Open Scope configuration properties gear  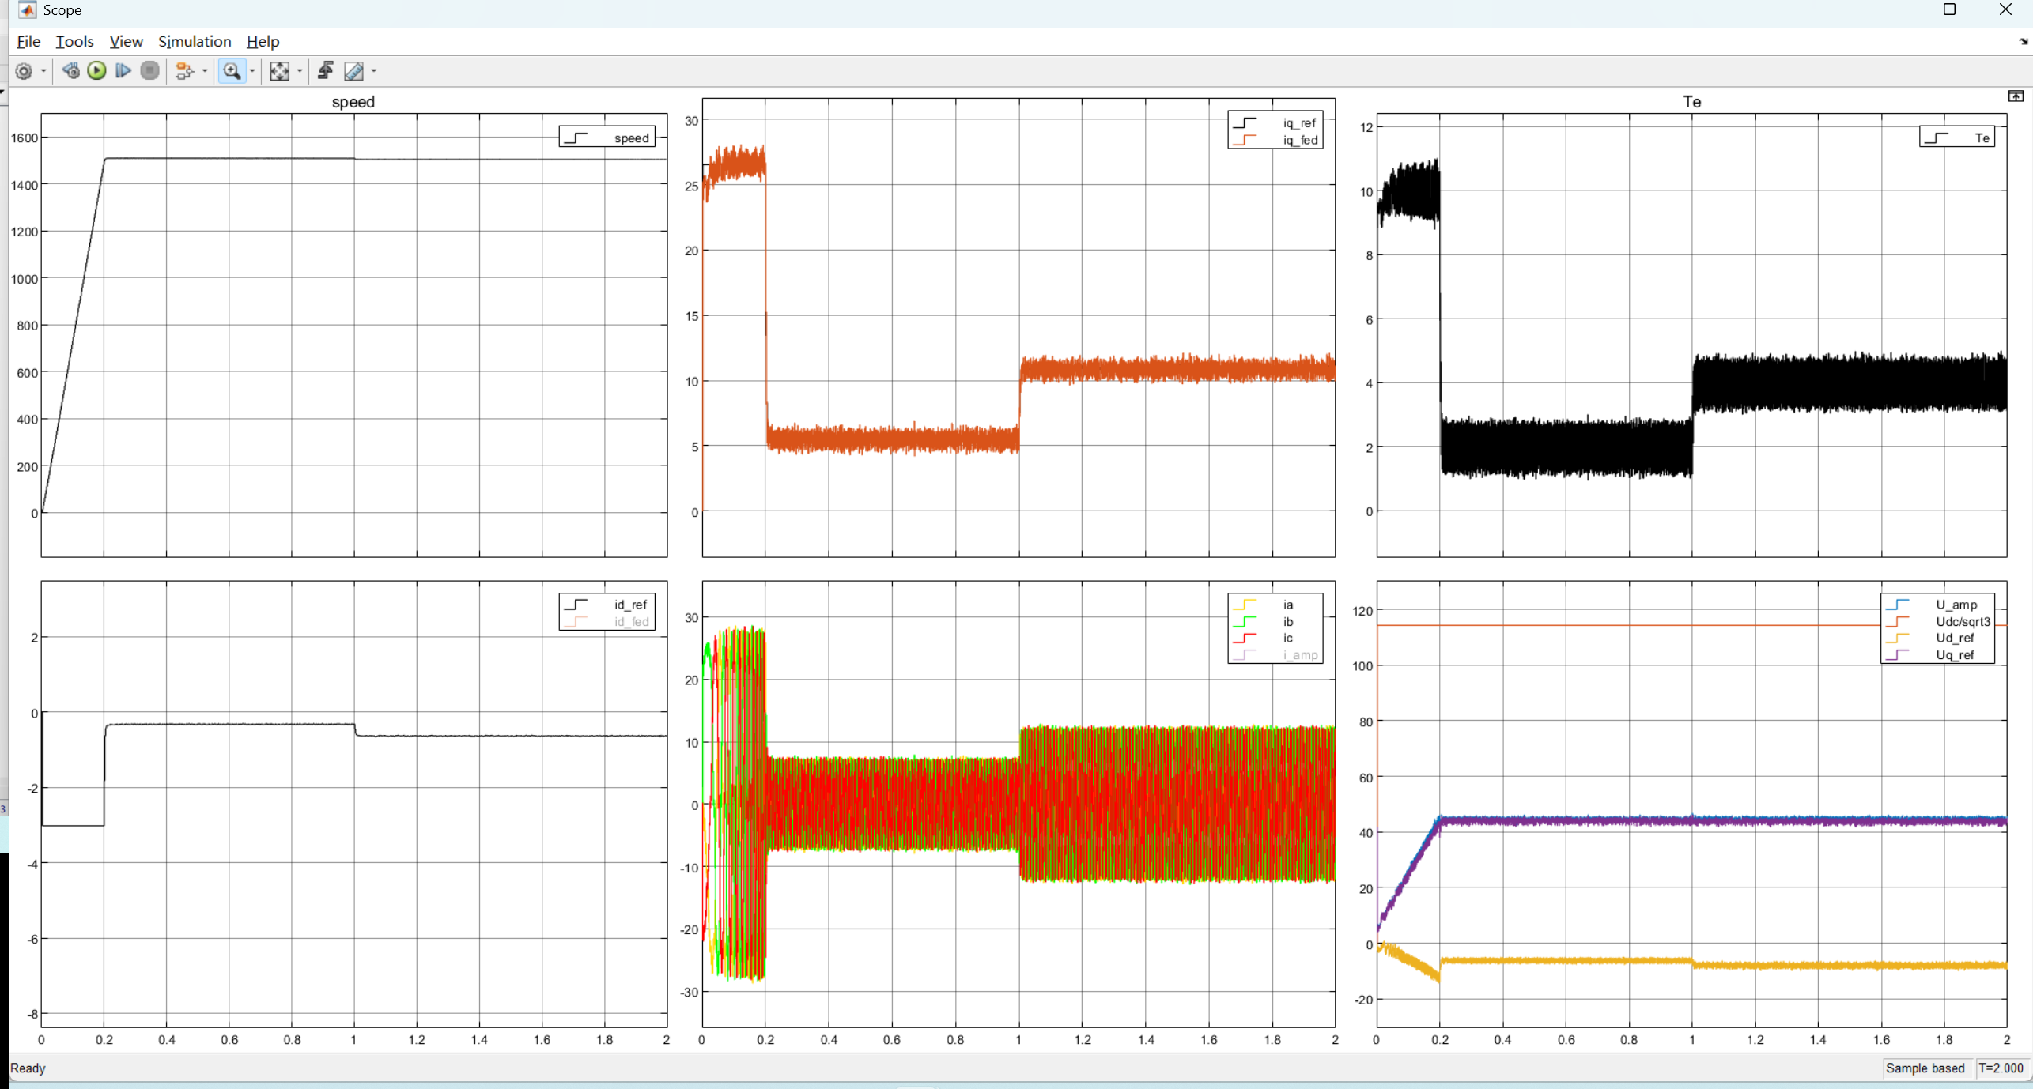click(24, 71)
